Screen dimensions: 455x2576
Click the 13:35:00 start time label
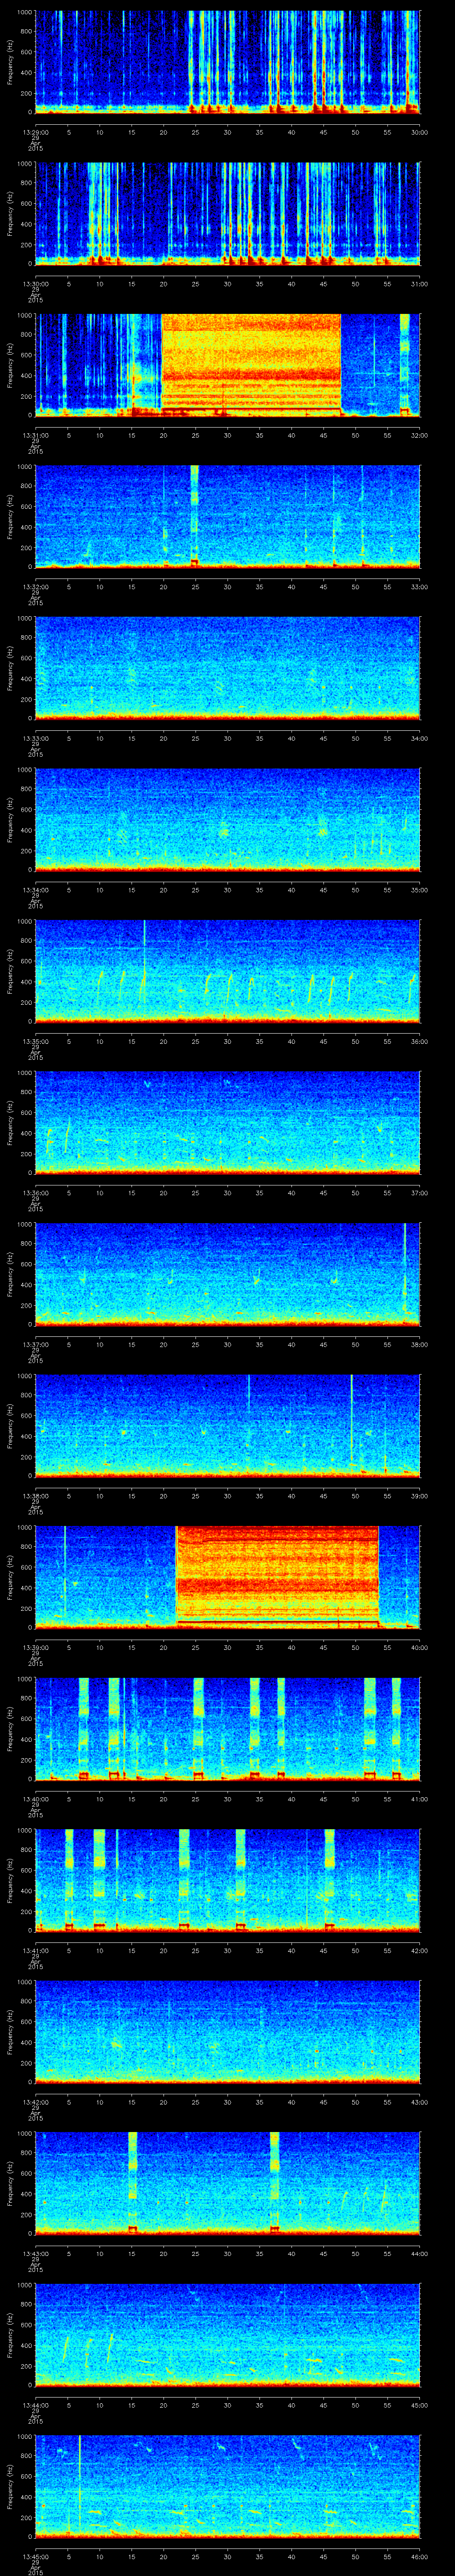[35, 1041]
